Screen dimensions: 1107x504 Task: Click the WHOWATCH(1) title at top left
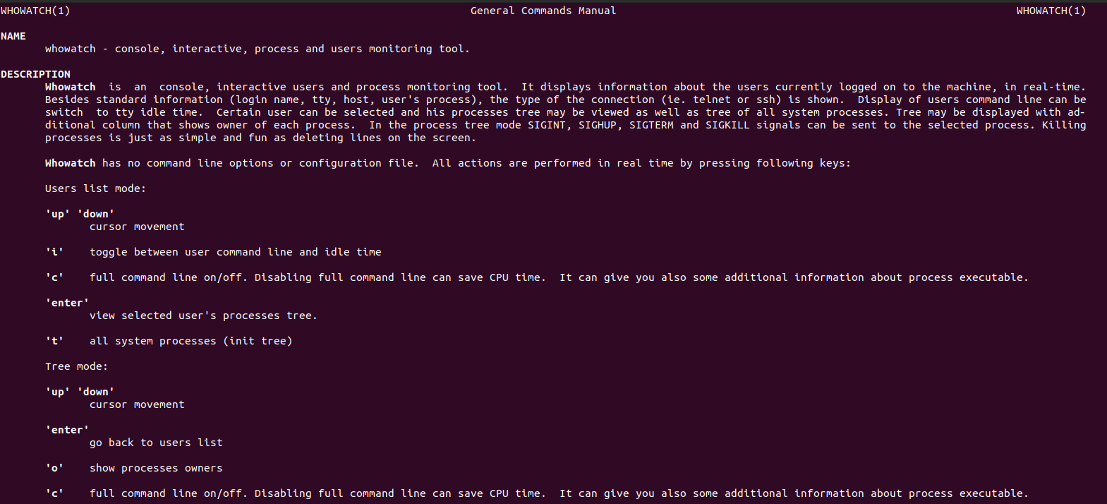(35, 11)
